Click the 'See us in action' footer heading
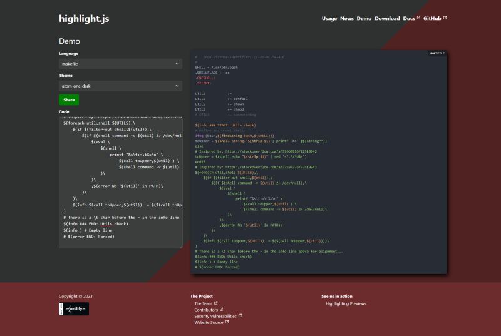501x336 pixels. [x=337, y=296]
